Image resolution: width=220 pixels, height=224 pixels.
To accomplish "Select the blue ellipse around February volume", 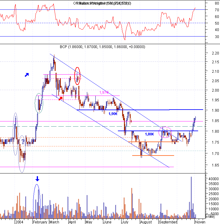I will pos(37,201).
